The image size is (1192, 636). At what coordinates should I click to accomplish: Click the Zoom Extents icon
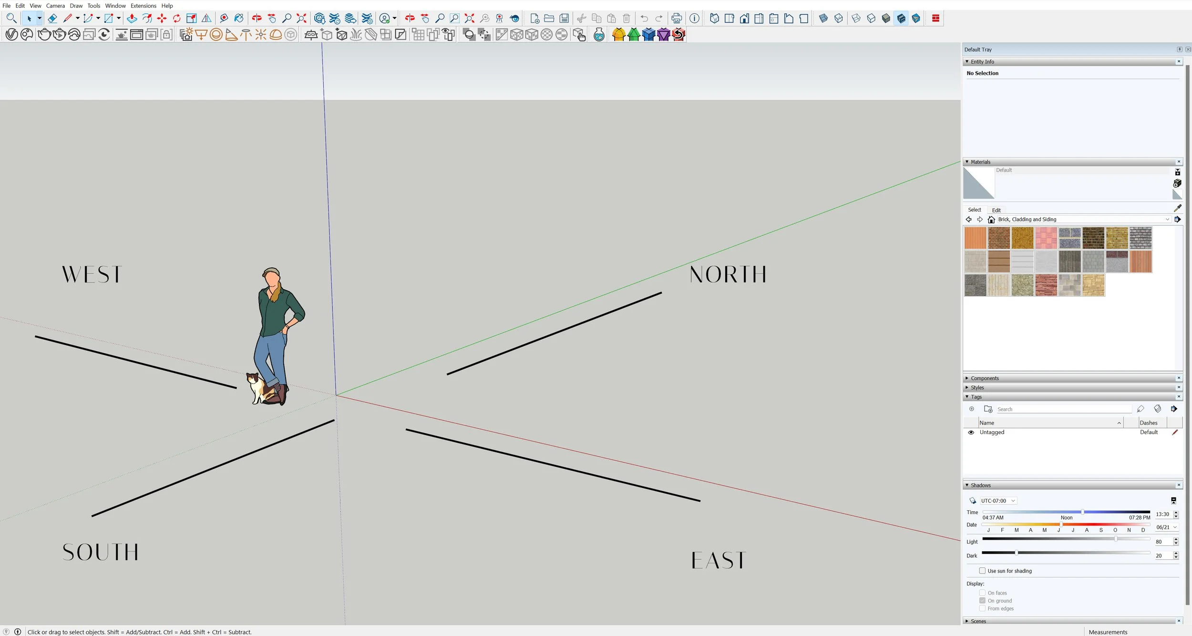pyautogui.click(x=301, y=18)
